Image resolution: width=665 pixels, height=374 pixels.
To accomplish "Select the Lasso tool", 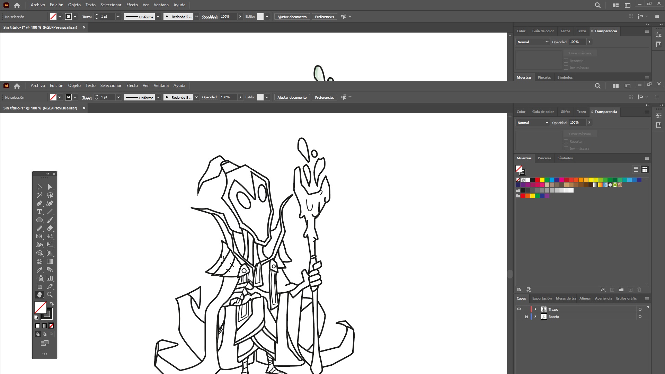I will click(50, 195).
